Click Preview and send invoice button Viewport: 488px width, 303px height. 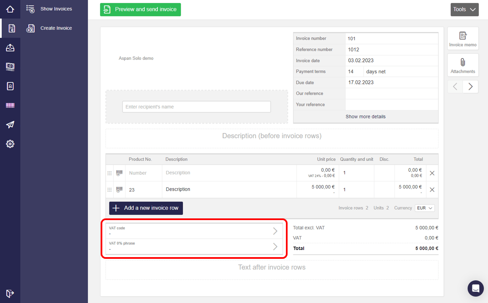[x=140, y=9]
